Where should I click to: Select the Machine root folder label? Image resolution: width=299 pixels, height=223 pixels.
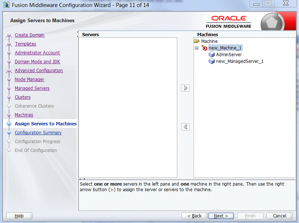tap(209, 41)
